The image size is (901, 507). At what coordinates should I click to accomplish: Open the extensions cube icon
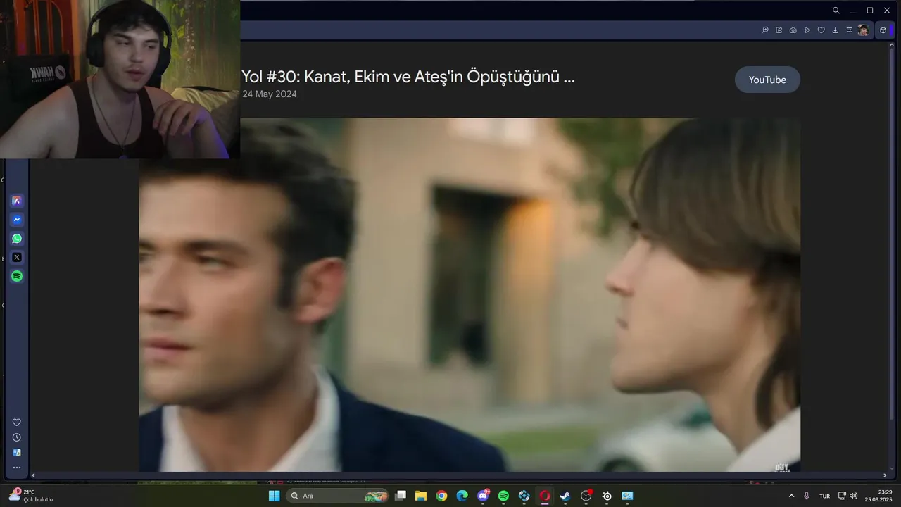(x=883, y=30)
